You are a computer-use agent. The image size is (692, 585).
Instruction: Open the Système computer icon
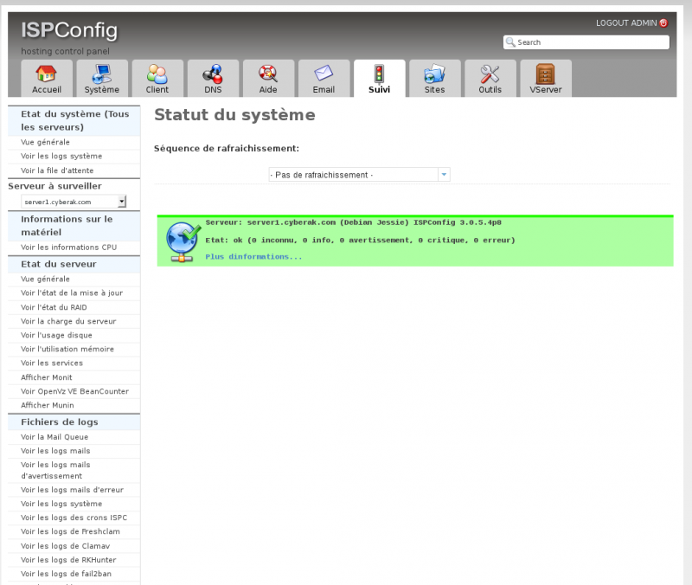[102, 74]
